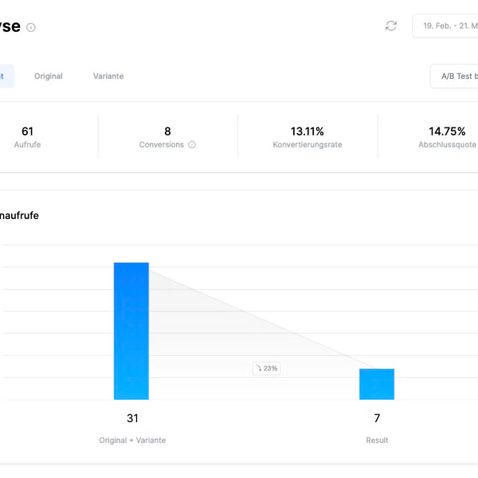
Task: Click the Result axis label
Action: pyautogui.click(x=377, y=440)
